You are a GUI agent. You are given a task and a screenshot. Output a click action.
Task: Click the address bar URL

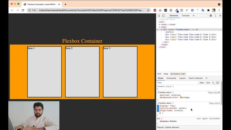[x=91, y=10]
